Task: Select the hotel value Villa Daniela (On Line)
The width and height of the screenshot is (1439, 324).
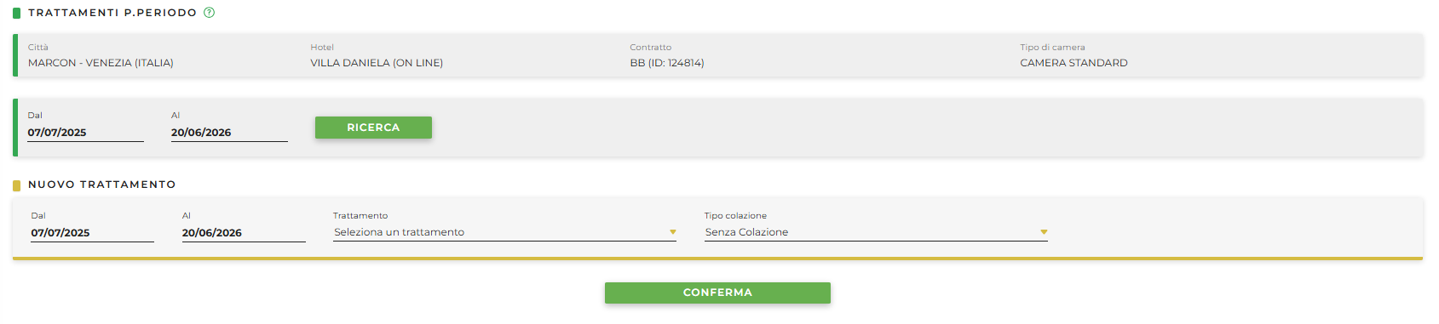Action: (x=377, y=63)
